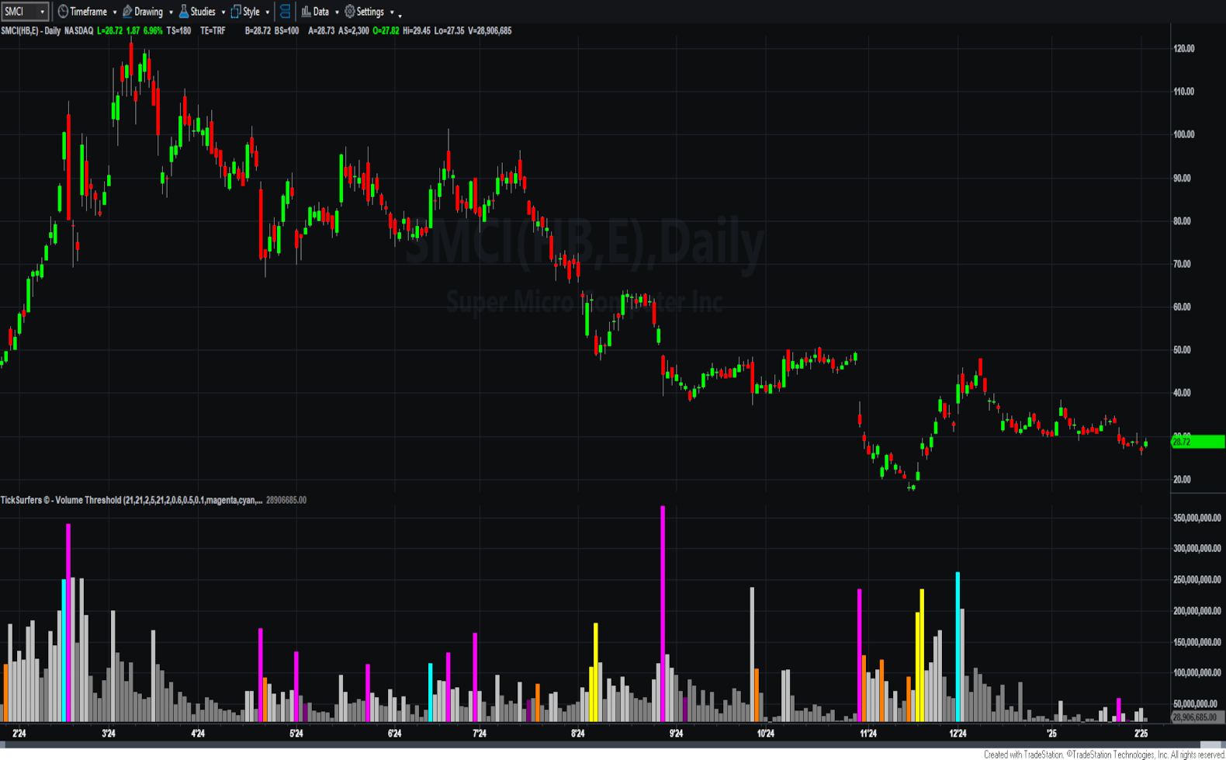Expand the arrow next to Timeframe
Image resolution: width=1226 pixels, height=760 pixels.
pyautogui.click(x=114, y=12)
